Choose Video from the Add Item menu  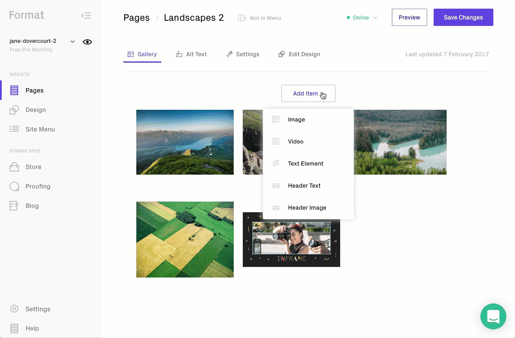308,141
